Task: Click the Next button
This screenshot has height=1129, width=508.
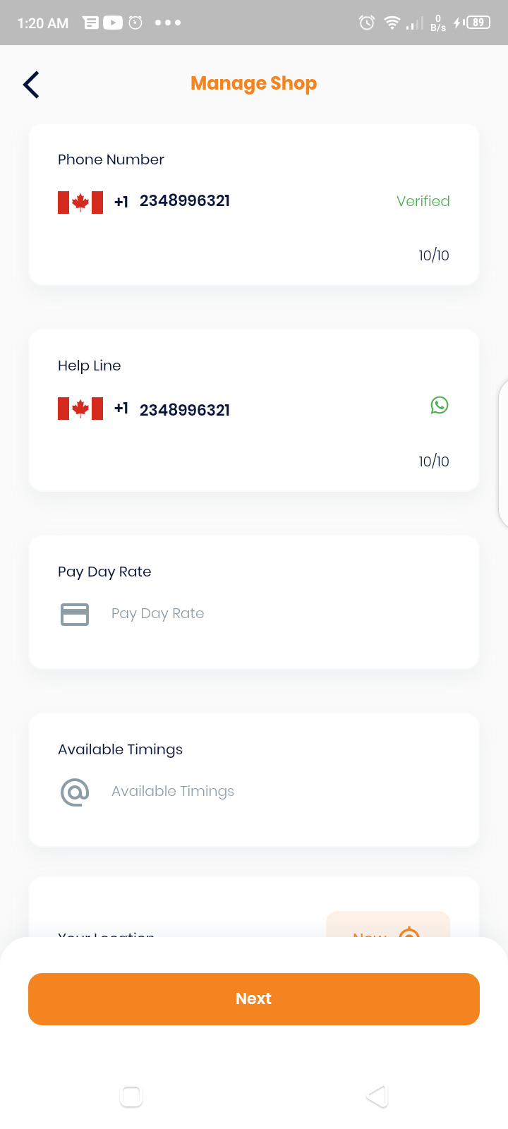Action: coord(254,999)
